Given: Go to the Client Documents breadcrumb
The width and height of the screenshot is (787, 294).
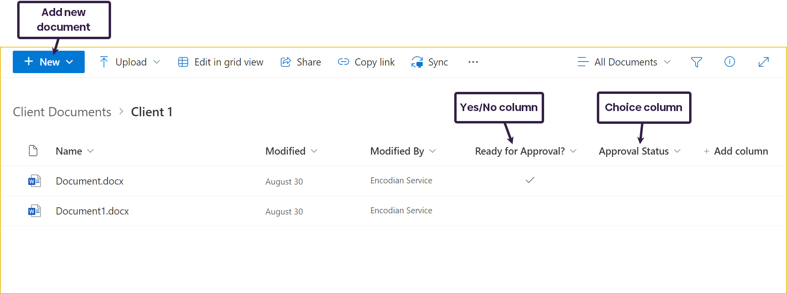Looking at the screenshot, I should click(x=62, y=112).
